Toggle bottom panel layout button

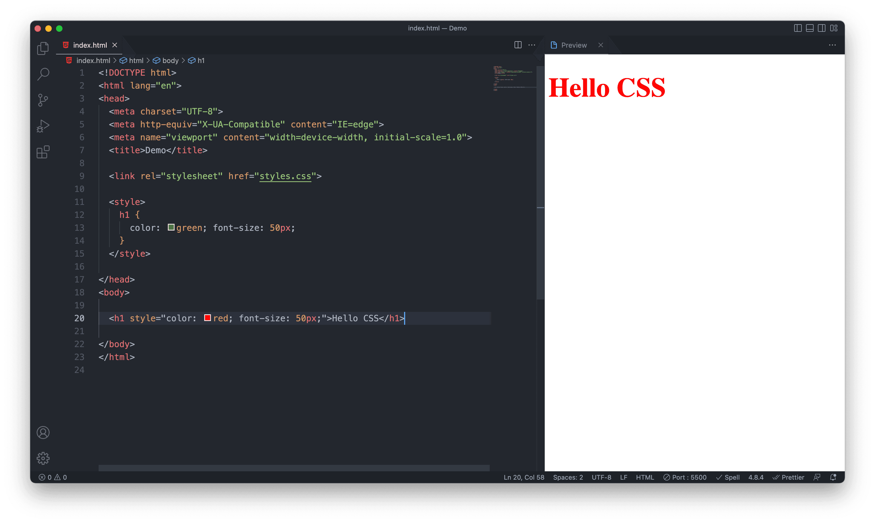810,28
